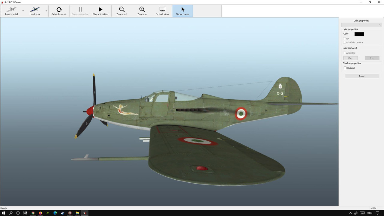Check the Attach to camera option

pyautogui.click(x=344, y=42)
